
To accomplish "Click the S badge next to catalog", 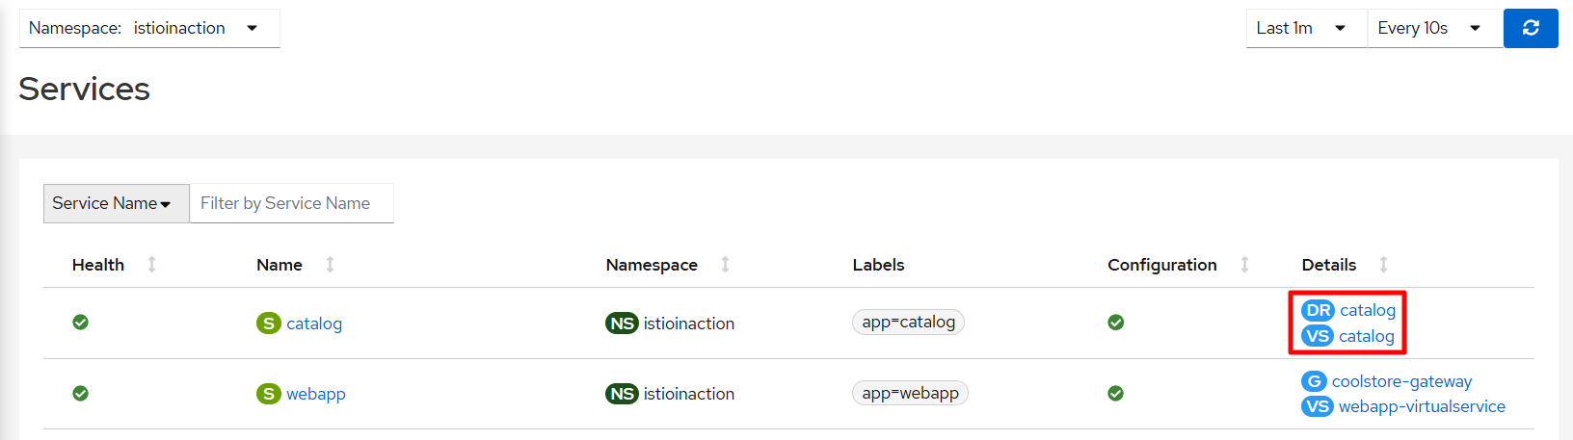I will tap(269, 324).
